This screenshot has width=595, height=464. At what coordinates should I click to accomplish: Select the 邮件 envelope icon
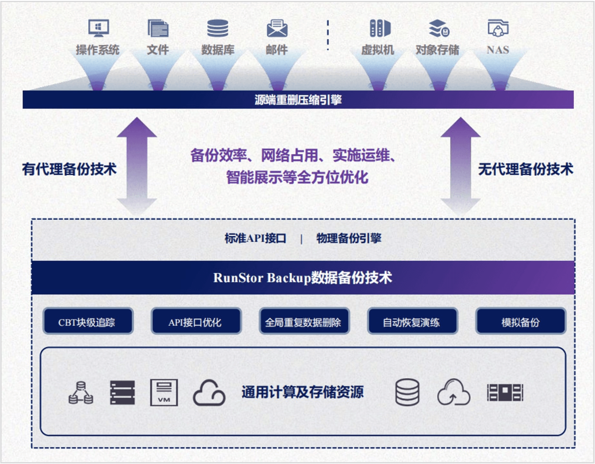(277, 28)
